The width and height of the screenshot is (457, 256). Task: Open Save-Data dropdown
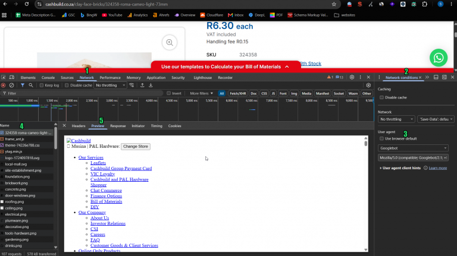click(x=436, y=119)
